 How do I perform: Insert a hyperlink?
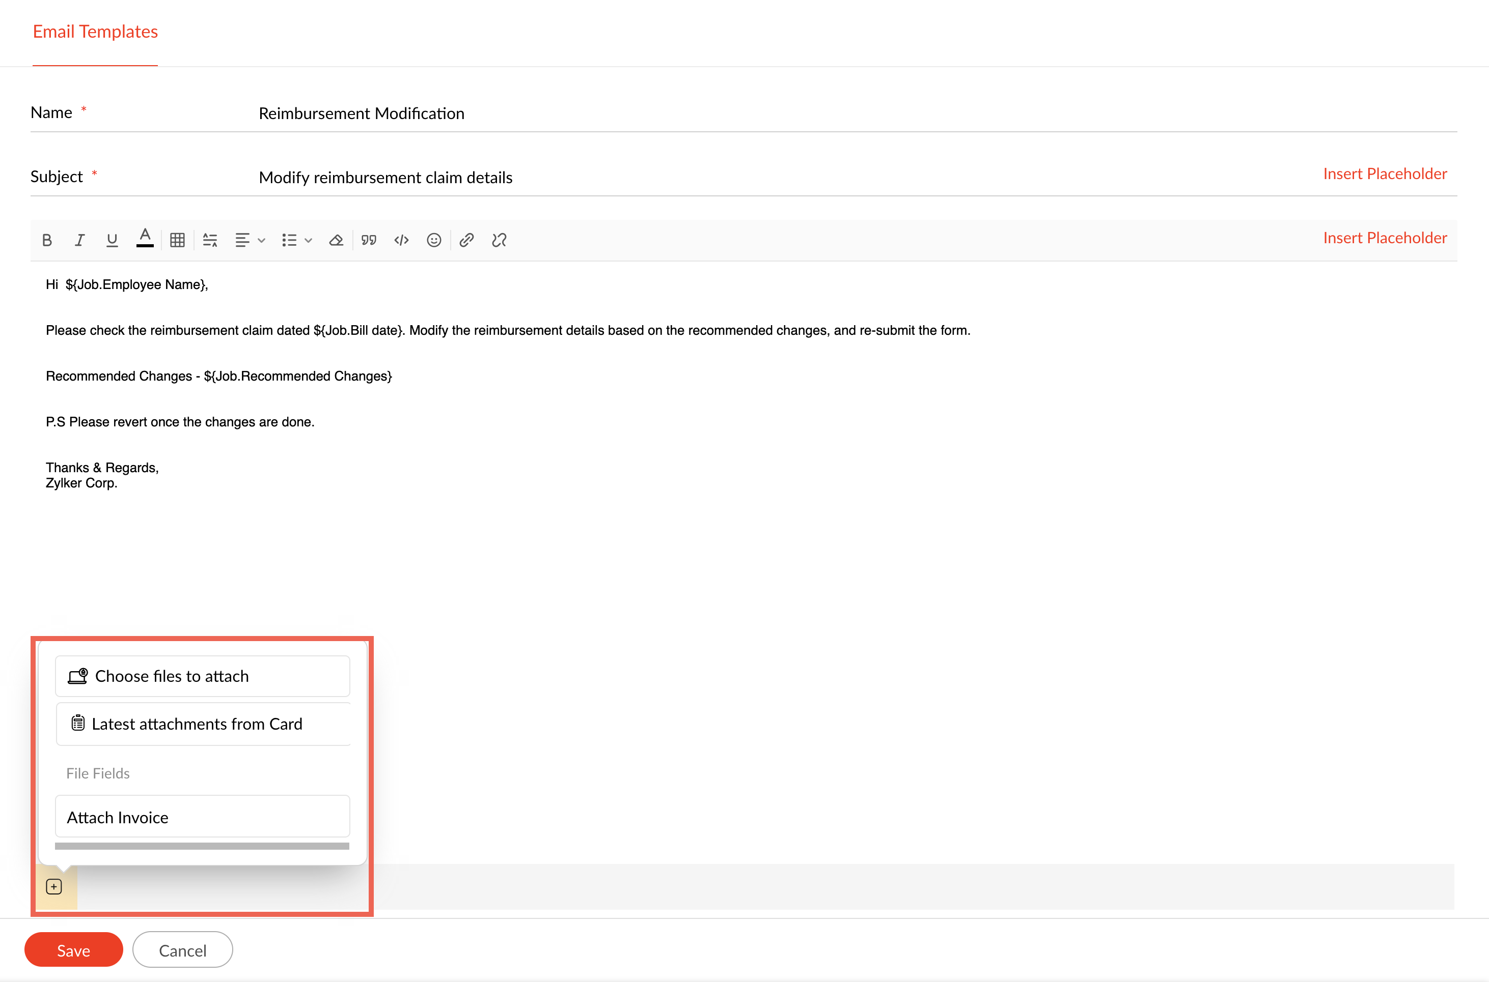click(466, 240)
